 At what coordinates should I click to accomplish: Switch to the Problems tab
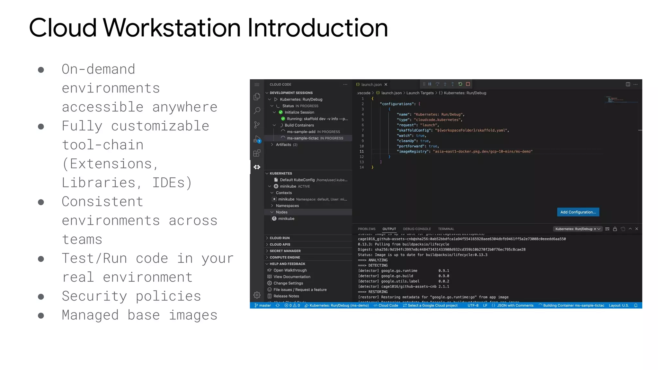click(367, 229)
